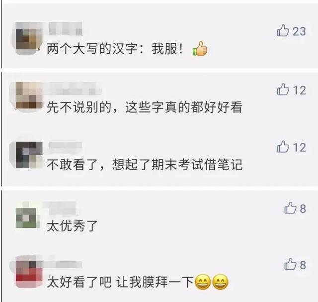Select comment text '想起了期末考试借笔记'
Screen dimensions: 318x302
(177, 165)
